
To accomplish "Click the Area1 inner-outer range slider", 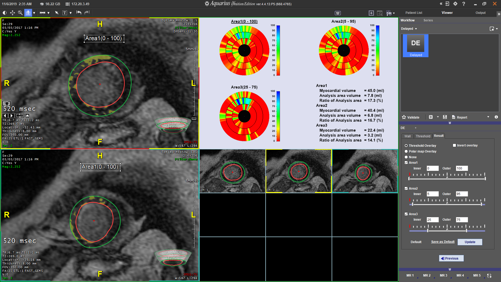I will tap(447, 179).
